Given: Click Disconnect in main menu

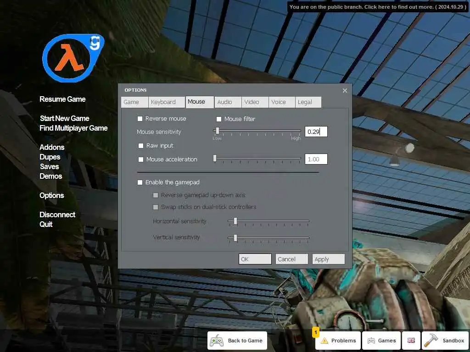Looking at the screenshot, I should coord(57,214).
